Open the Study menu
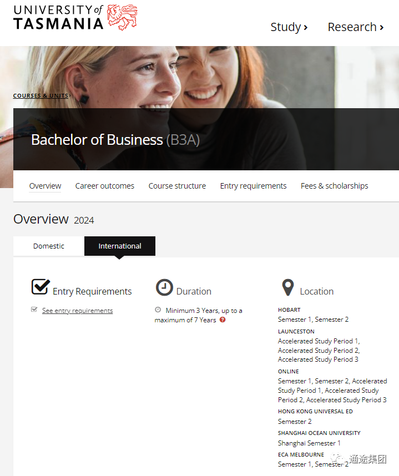 point(289,27)
